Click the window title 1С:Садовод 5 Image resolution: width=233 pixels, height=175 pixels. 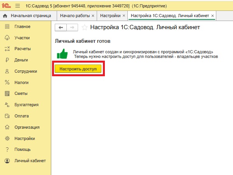pyautogui.click(x=39, y=6)
